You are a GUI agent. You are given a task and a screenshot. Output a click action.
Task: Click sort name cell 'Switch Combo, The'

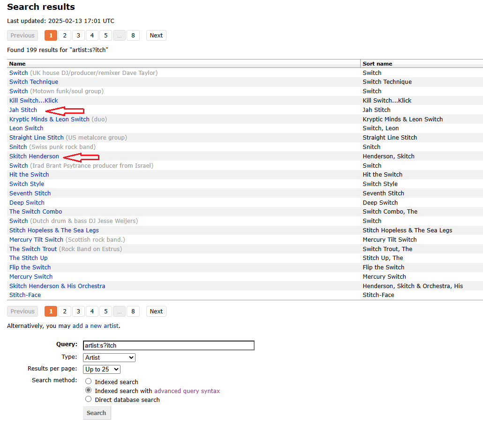390,212
